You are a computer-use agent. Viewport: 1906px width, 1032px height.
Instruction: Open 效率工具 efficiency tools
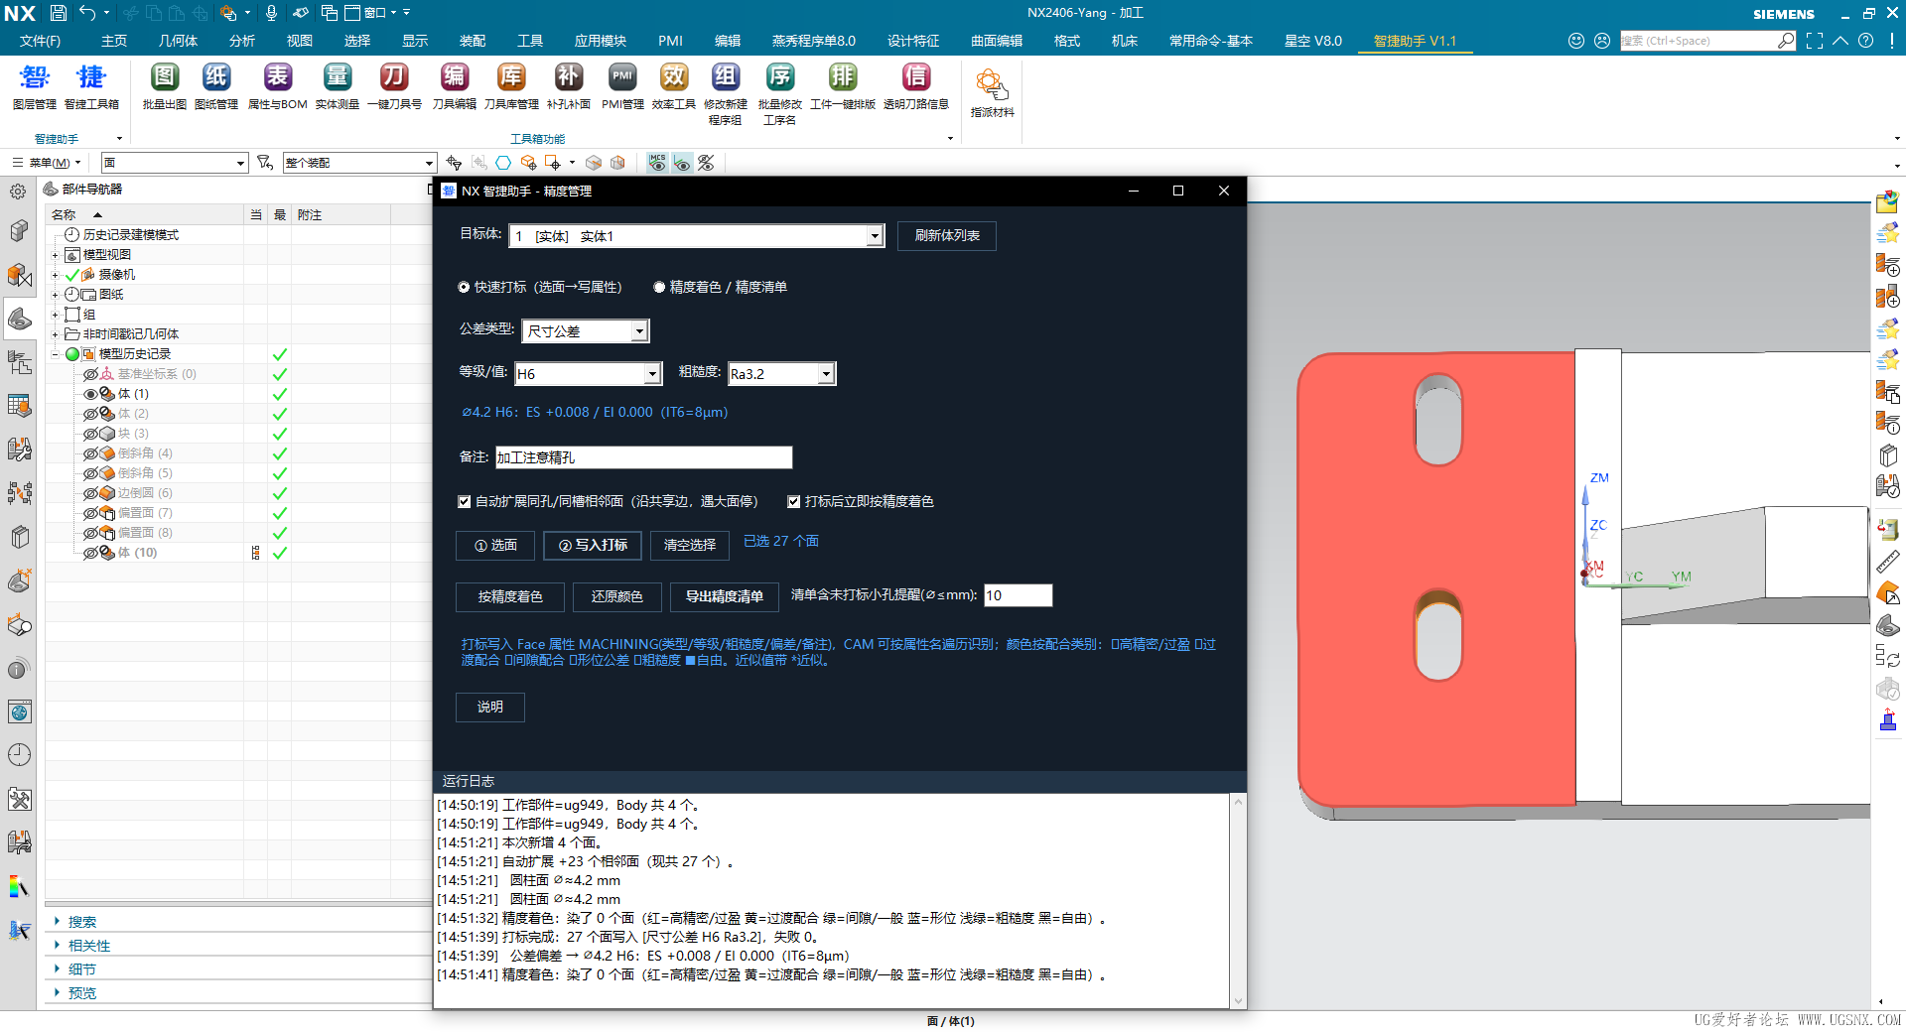pos(674,85)
